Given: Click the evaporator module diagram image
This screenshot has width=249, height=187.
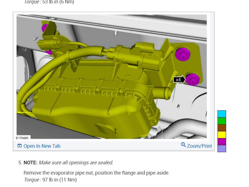Looking at the screenshot, I should coord(112,77).
